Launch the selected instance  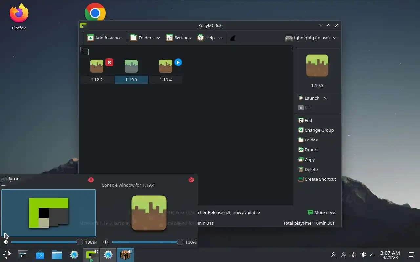point(309,98)
